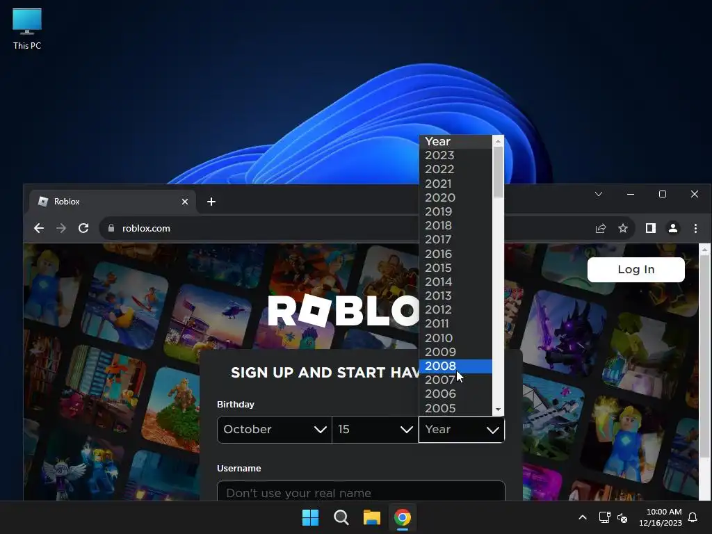This screenshot has height=534, width=712.
Task: Share this page using the share icon
Action: coord(601,228)
